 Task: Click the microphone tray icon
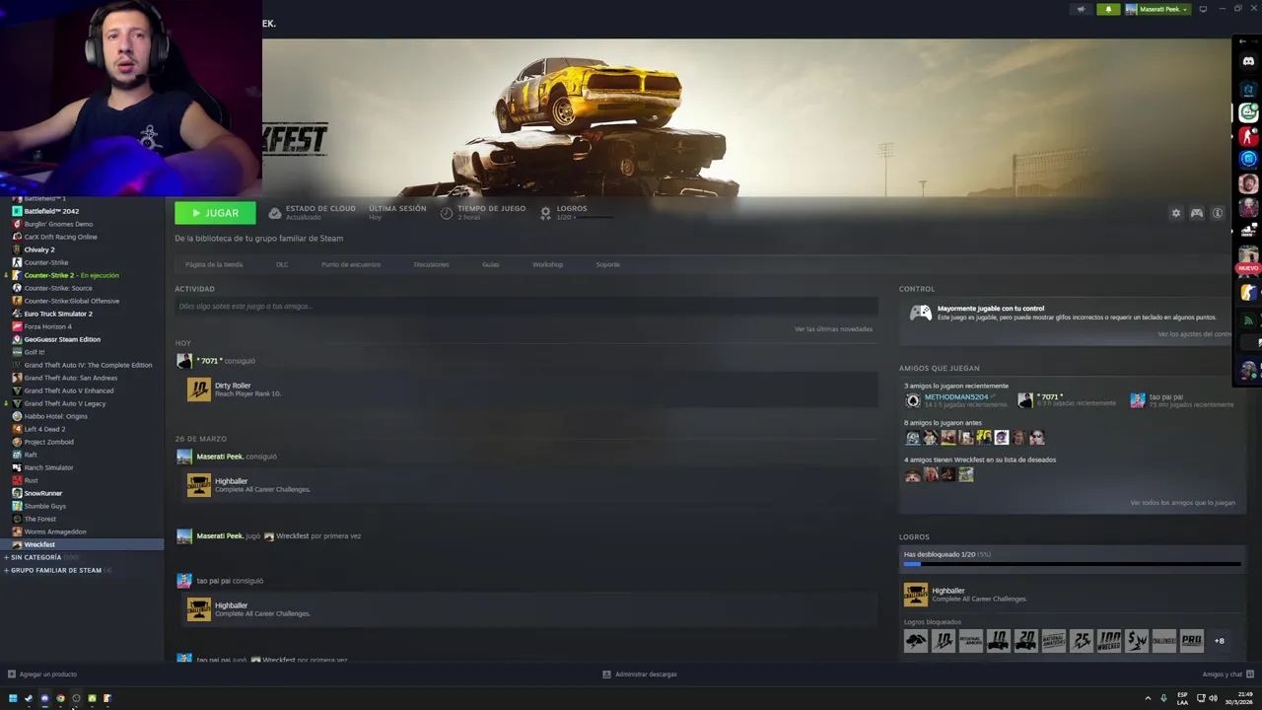click(x=1163, y=698)
